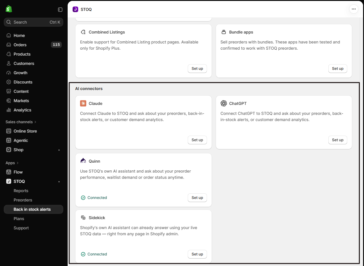364x266 pixels.
Task: Click the dot indicator beside Shop
Action: coord(59,150)
